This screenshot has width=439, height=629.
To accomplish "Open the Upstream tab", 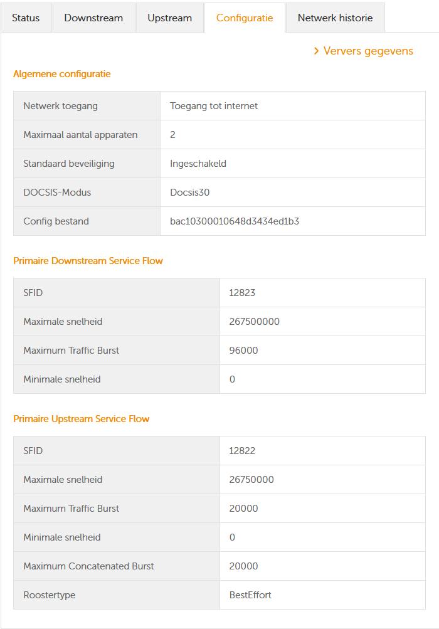I will pyautogui.click(x=169, y=18).
